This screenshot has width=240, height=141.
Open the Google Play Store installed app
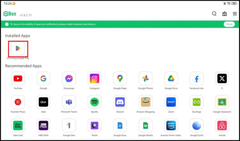tap(18, 48)
